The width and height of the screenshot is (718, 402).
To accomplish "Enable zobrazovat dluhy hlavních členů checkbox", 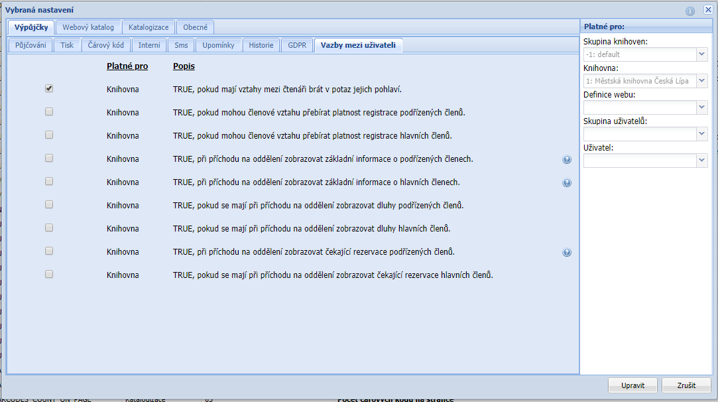I will point(49,228).
